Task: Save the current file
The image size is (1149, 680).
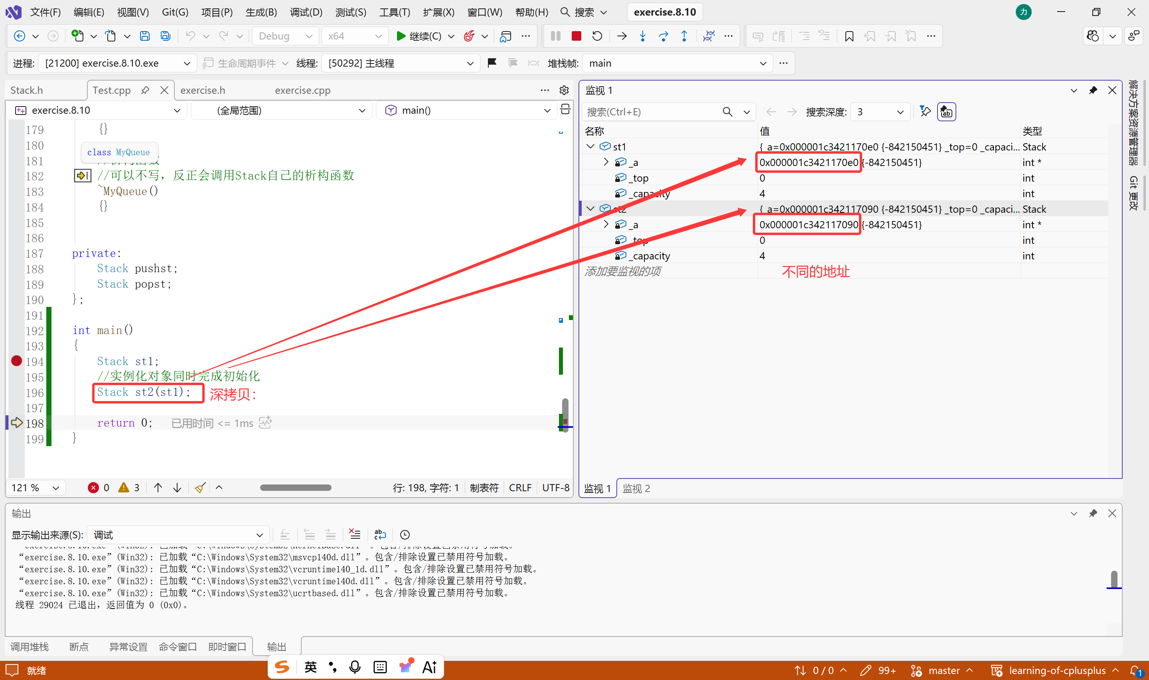Action: pos(145,36)
